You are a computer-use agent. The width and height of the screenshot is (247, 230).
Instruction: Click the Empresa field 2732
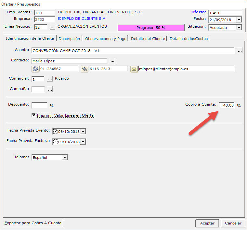coord(45,19)
